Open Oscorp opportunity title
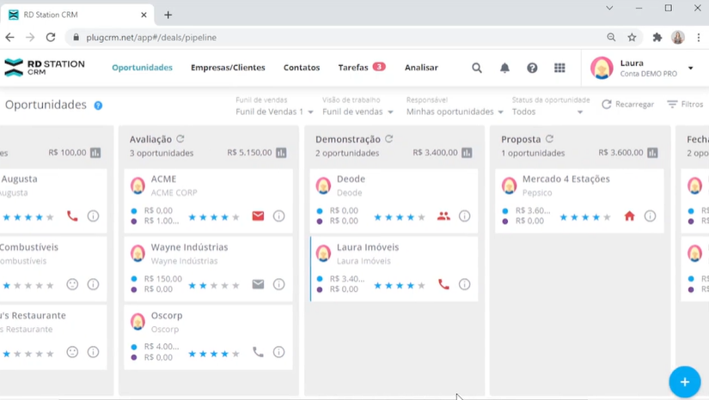 (167, 315)
